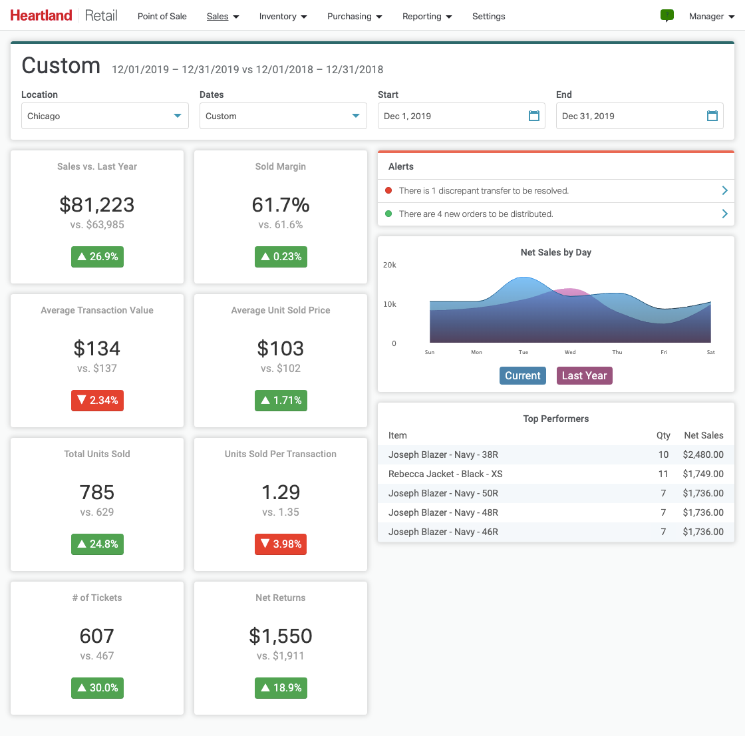The height and width of the screenshot is (736, 745).
Task: Open the Settings page
Action: click(x=488, y=16)
